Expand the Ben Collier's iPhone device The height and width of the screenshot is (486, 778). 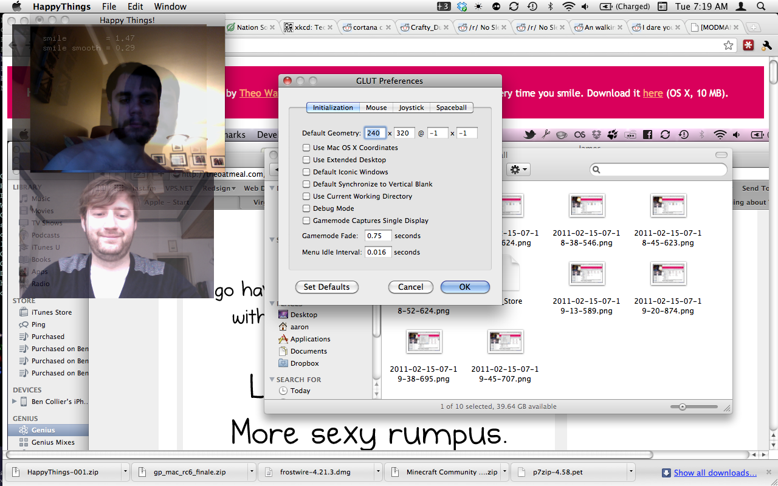(x=15, y=402)
